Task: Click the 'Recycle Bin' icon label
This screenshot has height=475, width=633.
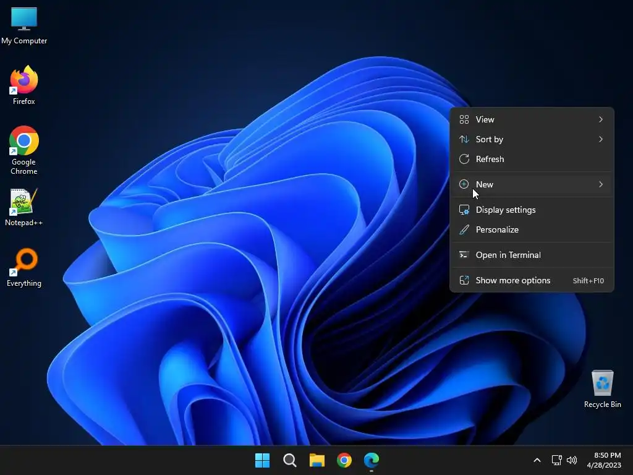Action: tap(602, 404)
